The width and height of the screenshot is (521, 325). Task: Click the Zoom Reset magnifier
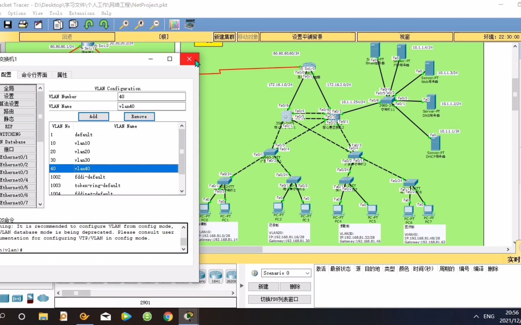pos(139,25)
